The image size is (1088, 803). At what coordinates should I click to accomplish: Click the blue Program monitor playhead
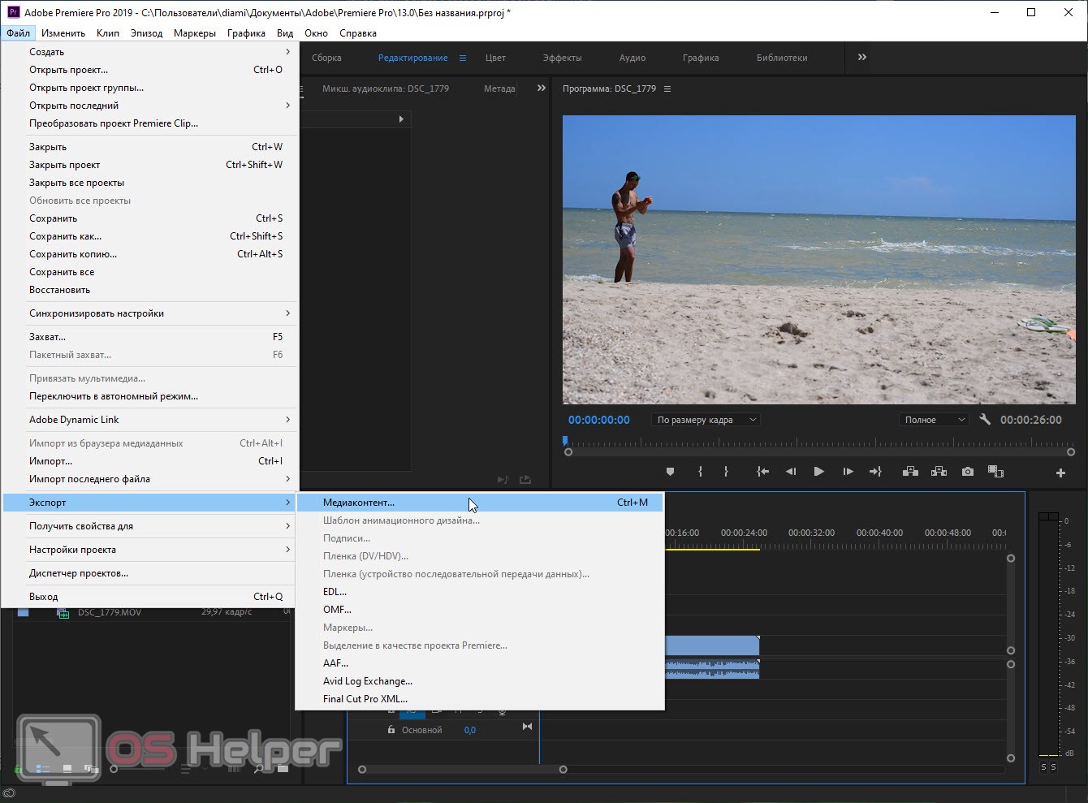pyautogui.click(x=565, y=441)
